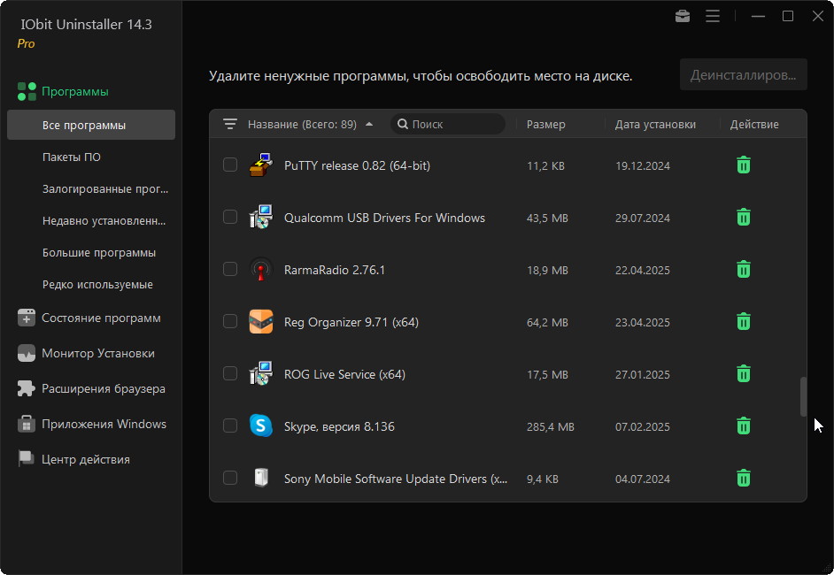This screenshot has height=575, width=834.
Task: Tick the Skype версия 8.136 checkbox
Action: [x=230, y=425]
